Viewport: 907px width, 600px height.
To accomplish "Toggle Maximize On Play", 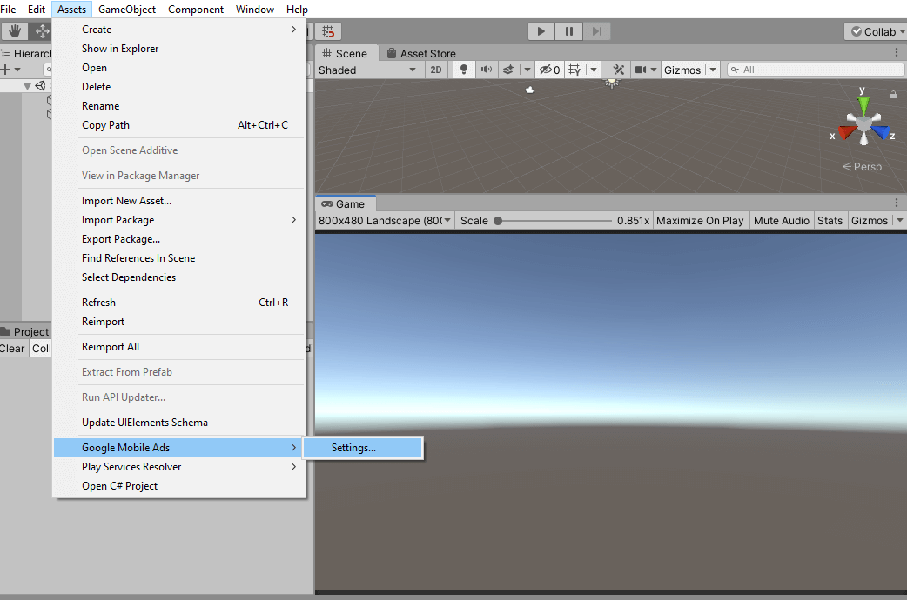I will [700, 220].
